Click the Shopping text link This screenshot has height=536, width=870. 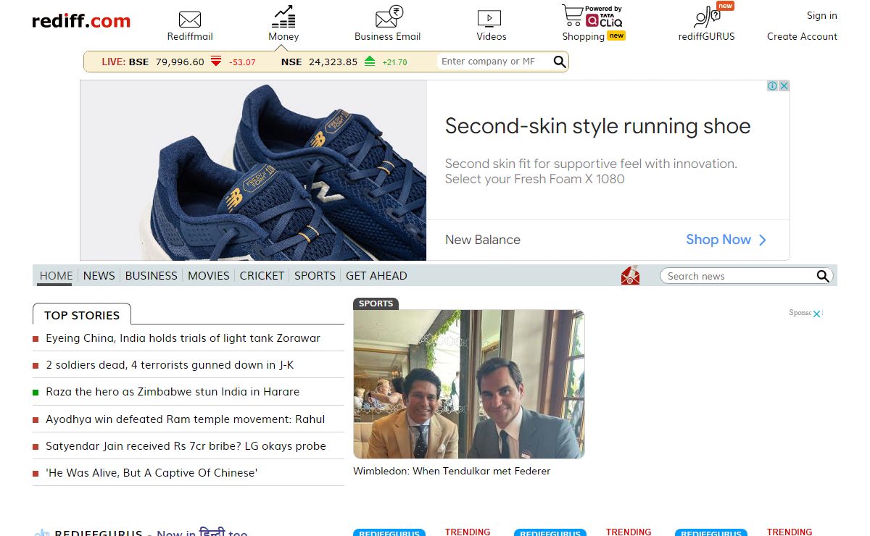[x=583, y=36]
